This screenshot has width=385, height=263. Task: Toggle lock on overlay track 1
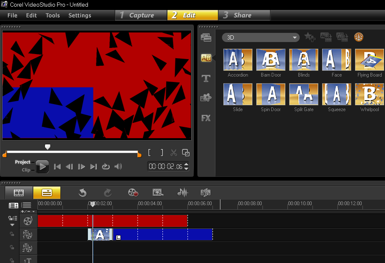click(x=12, y=235)
